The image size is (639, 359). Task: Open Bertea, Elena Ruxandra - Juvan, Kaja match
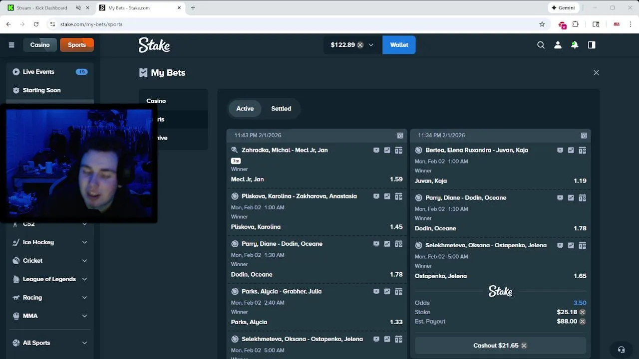[477, 150]
